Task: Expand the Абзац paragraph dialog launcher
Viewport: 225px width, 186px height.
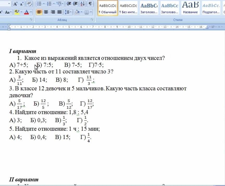Action: point(92,20)
